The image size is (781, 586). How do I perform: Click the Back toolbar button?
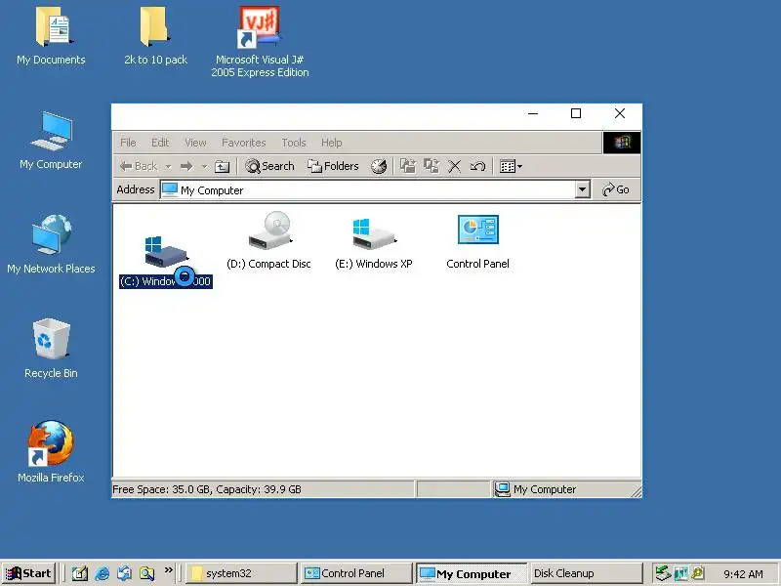point(139,166)
